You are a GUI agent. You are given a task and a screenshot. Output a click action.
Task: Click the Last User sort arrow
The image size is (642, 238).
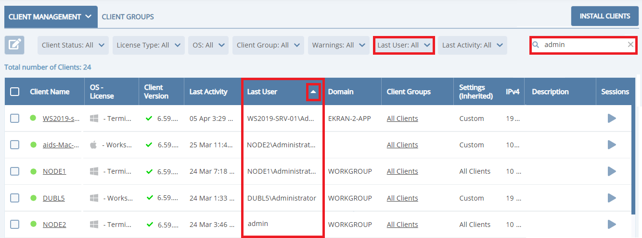coord(313,92)
